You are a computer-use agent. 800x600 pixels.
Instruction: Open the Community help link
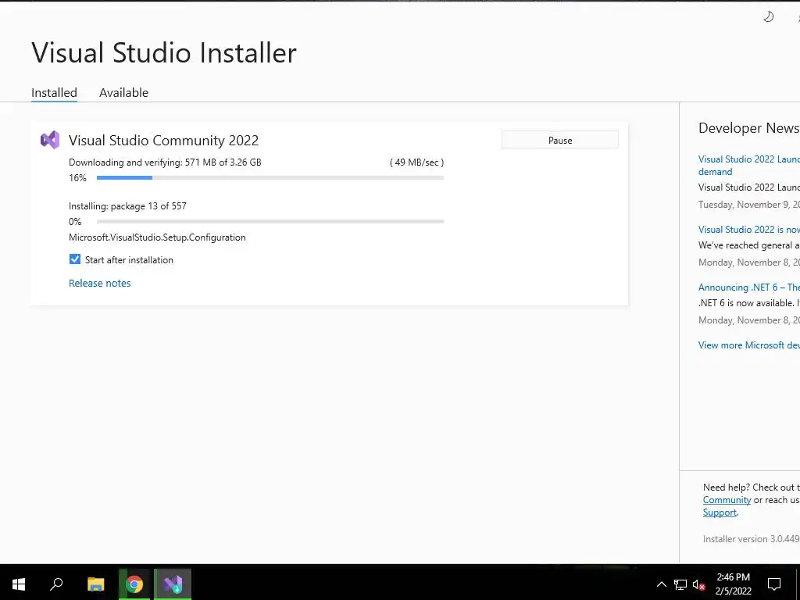tap(727, 500)
